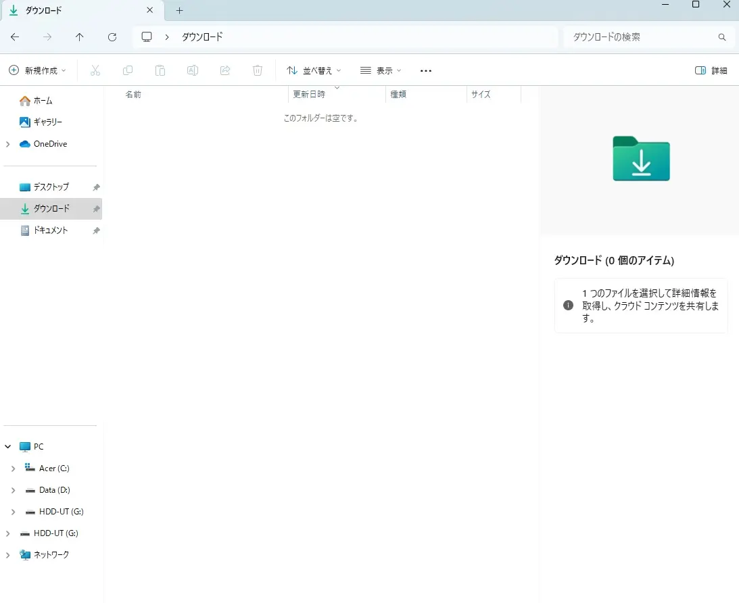
Task: Open the 表示 view dropdown
Action: [x=381, y=71]
